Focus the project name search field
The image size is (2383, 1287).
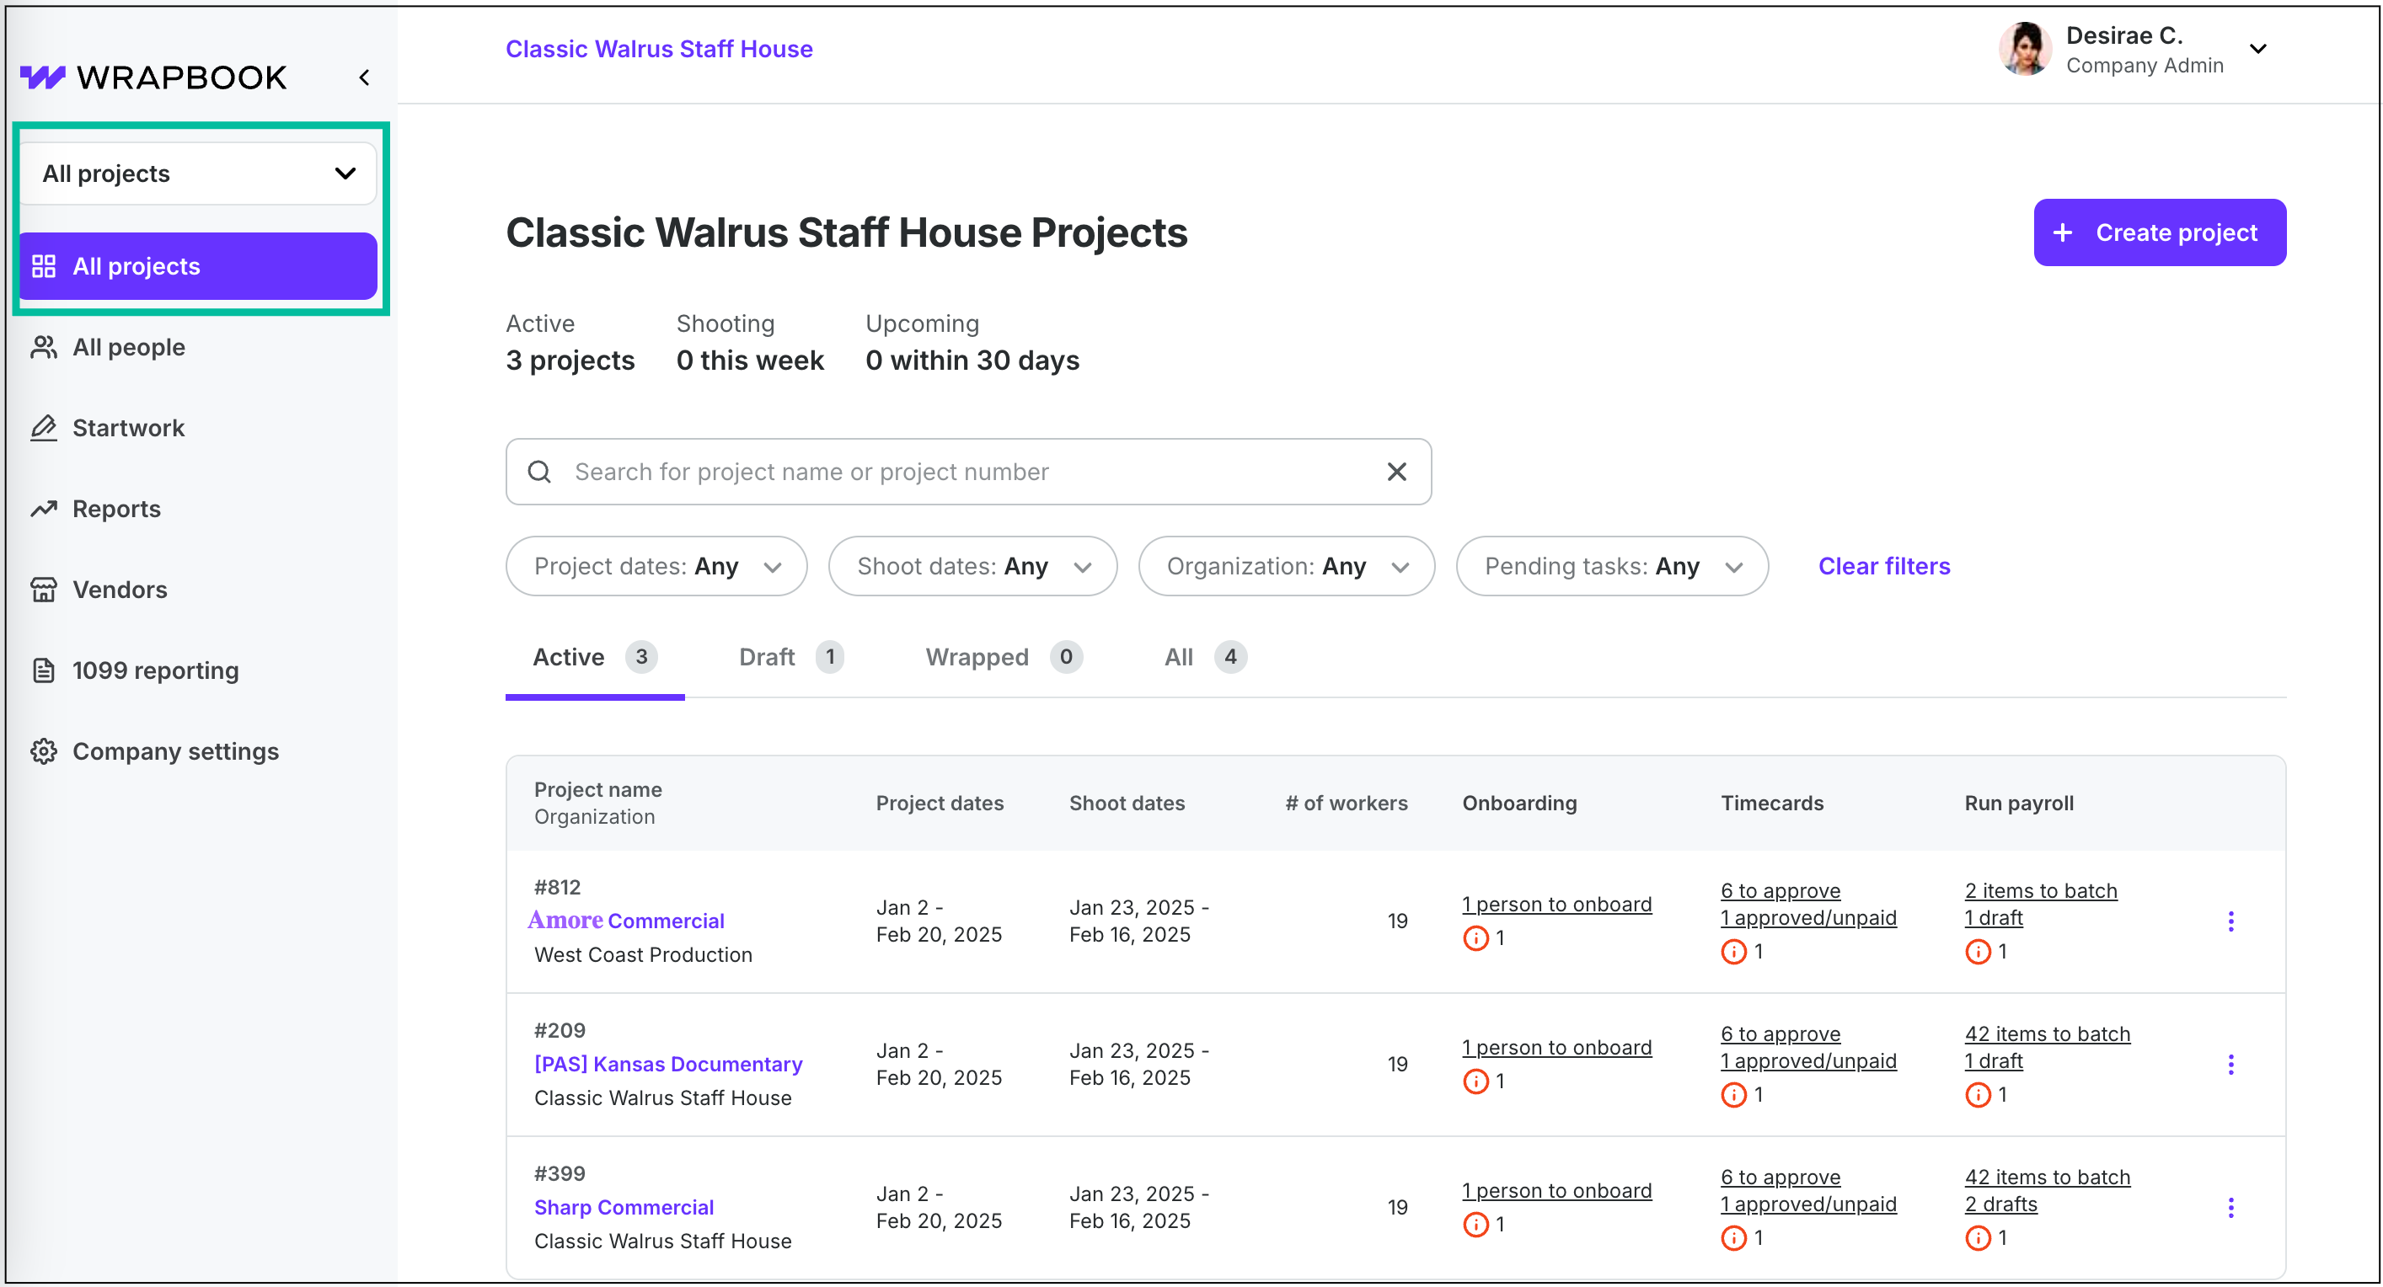point(967,473)
